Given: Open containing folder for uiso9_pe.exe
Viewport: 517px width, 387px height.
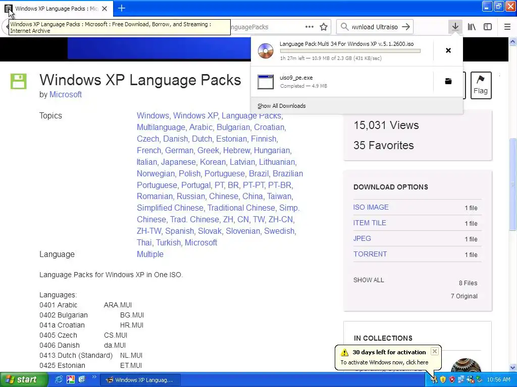Looking at the screenshot, I should [448, 81].
